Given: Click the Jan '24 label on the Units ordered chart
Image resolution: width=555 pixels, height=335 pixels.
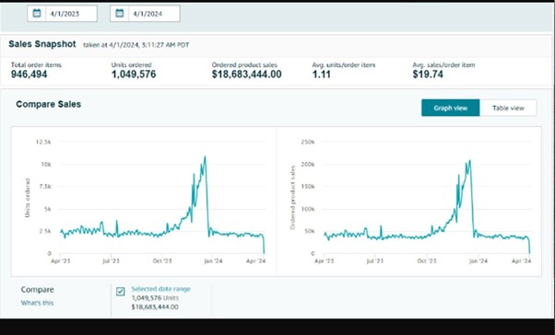Looking at the screenshot, I should point(214,261).
